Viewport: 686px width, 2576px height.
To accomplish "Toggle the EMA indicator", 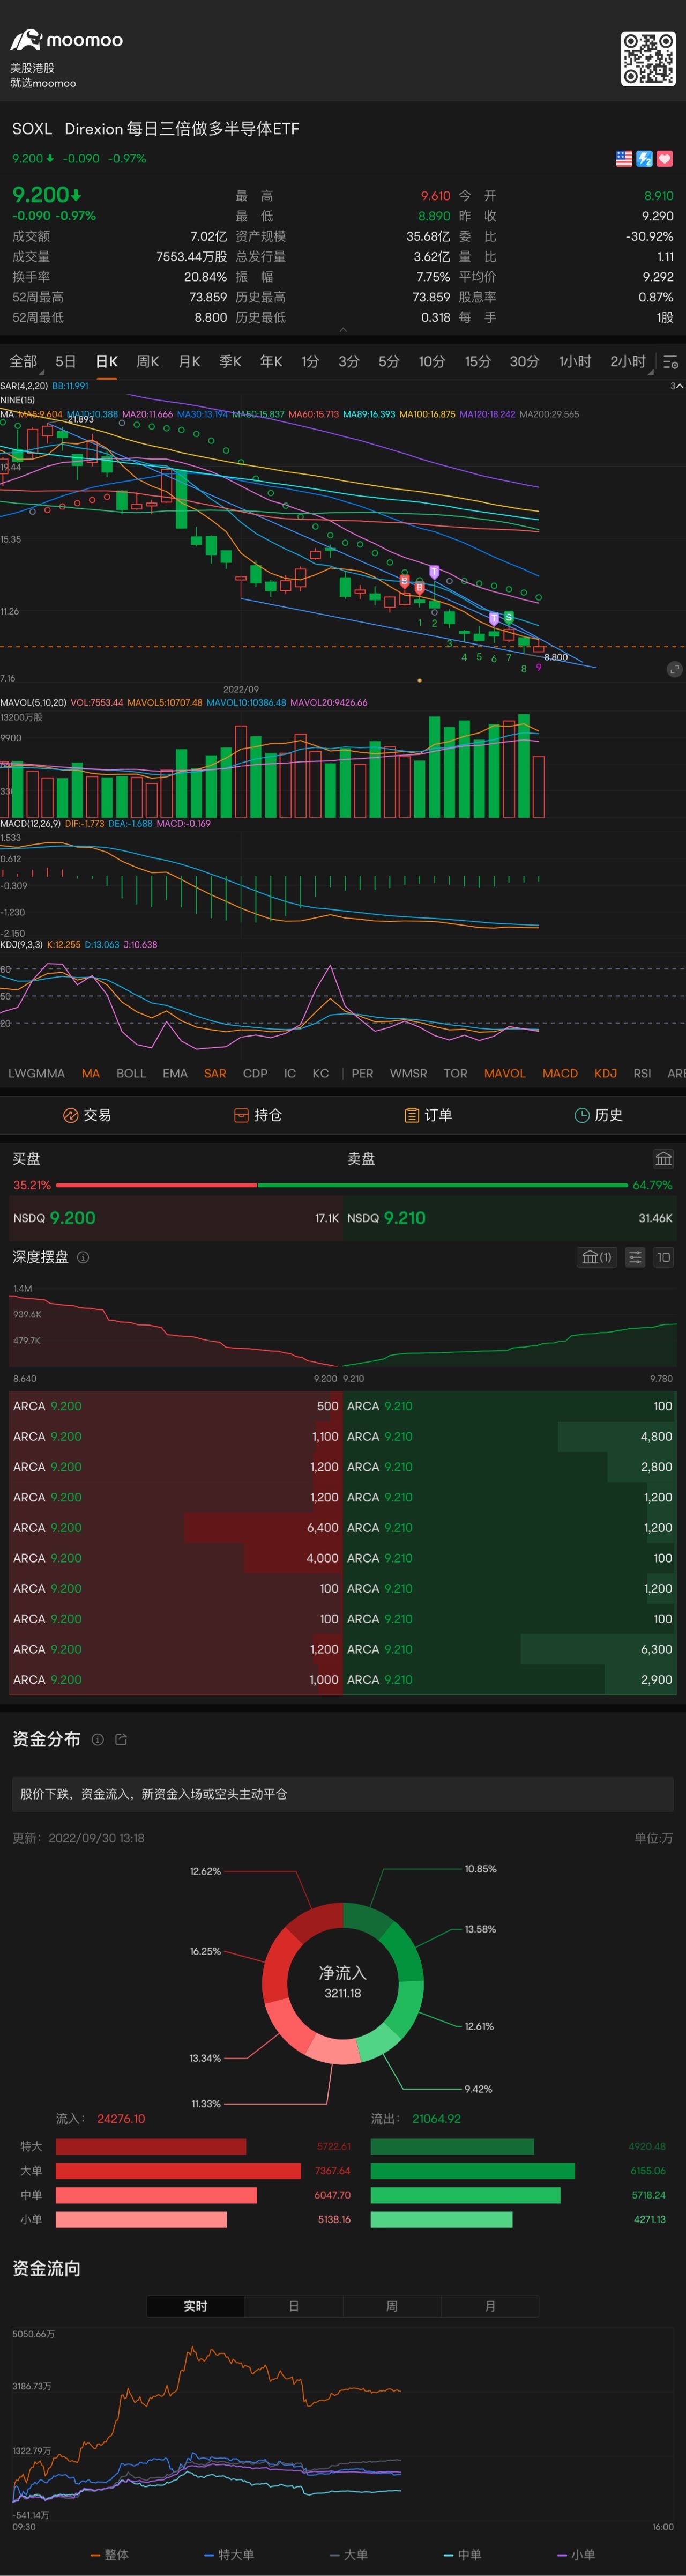I will click(x=175, y=1073).
